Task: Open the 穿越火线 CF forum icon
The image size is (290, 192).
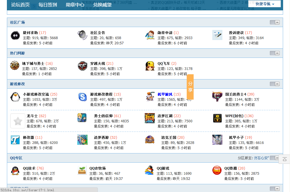Action: pyautogui.click(x=83, y=66)
